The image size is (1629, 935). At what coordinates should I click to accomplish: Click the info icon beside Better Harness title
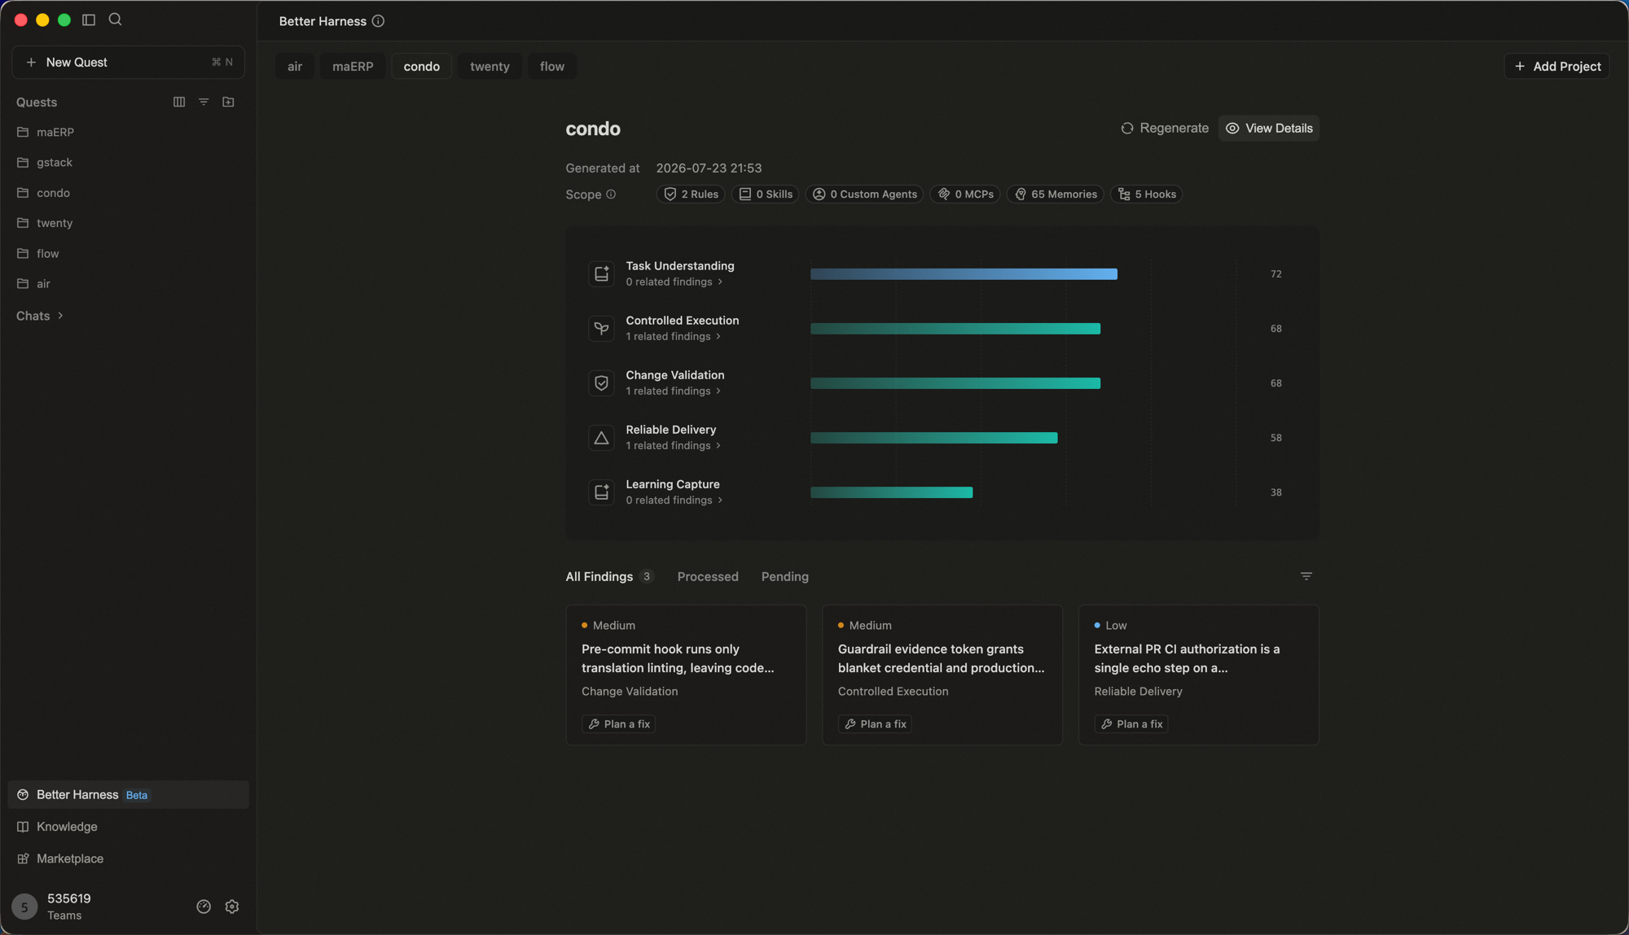coord(378,21)
